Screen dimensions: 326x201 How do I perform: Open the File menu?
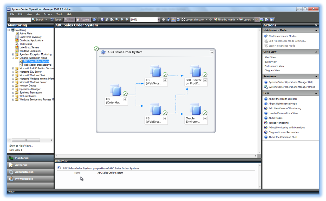tap(12, 14)
